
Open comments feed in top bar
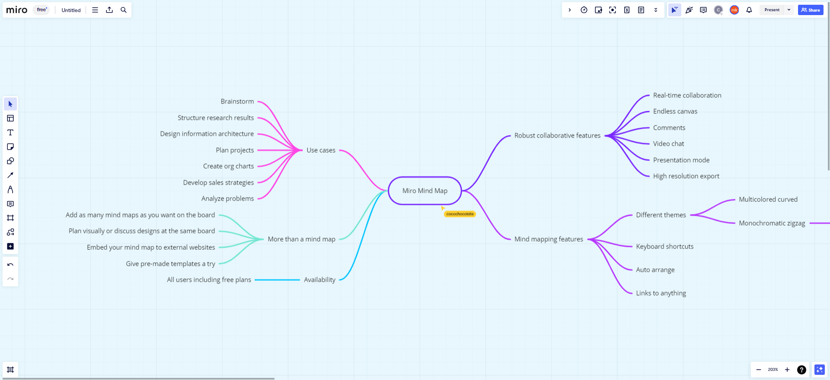[x=703, y=10]
